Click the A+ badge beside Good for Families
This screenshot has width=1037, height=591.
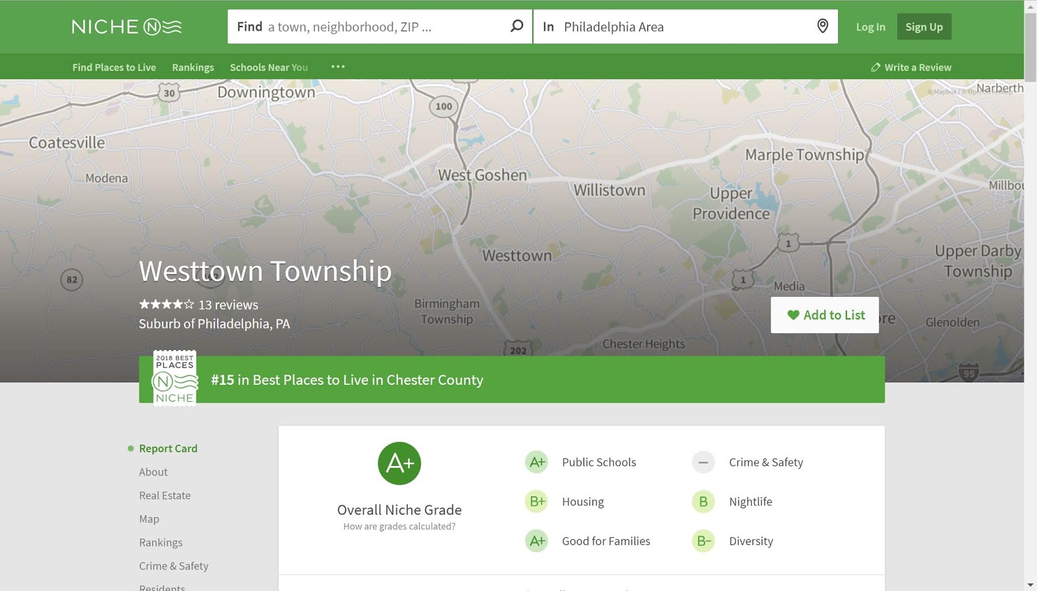pos(536,540)
